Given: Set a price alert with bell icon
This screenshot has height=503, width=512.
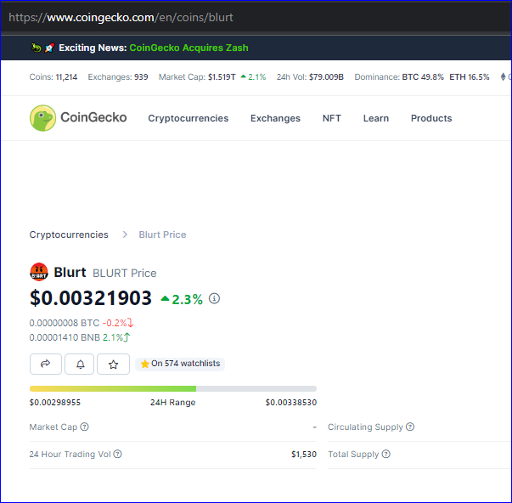Looking at the screenshot, I should [80, 364].
